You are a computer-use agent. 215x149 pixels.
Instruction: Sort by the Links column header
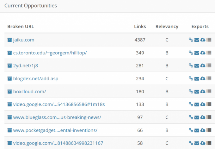click(140, 27)
